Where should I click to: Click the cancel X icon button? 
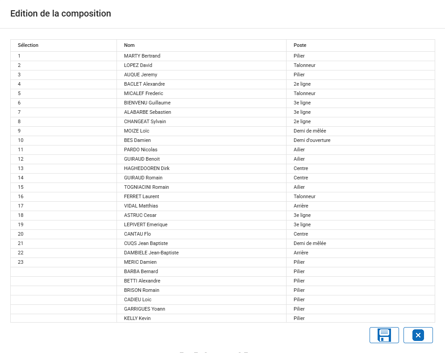418,335
